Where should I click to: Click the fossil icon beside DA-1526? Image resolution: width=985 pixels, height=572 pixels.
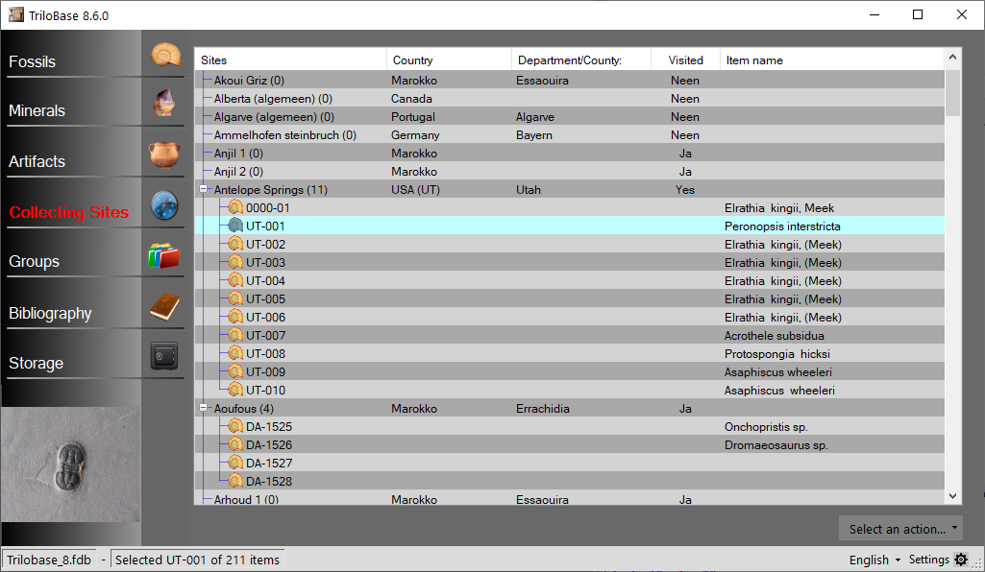[x=235, y=444]
